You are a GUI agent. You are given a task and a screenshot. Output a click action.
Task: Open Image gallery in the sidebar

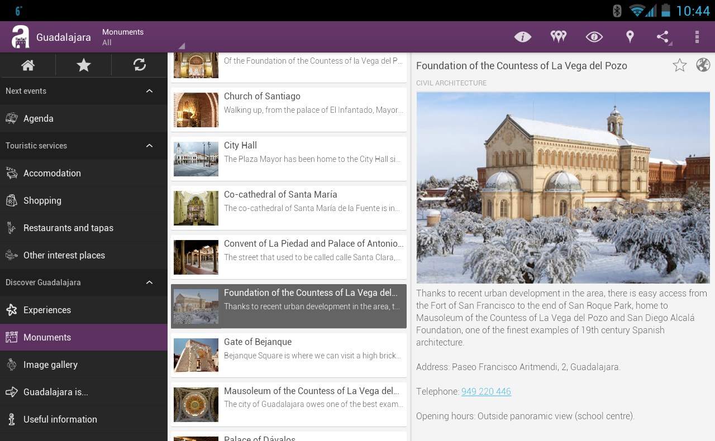[84, 365]
